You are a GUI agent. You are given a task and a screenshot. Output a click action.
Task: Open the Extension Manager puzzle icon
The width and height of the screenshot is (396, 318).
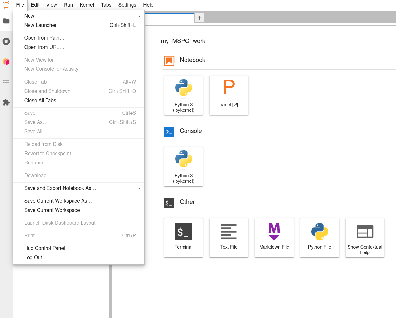point(6,102)
